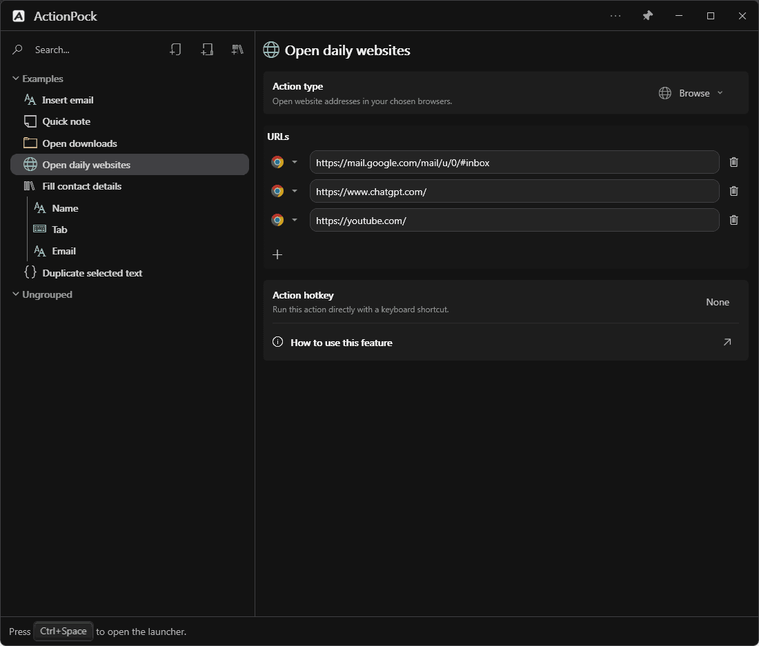Open the three-dots more options menu

[615, 16]
